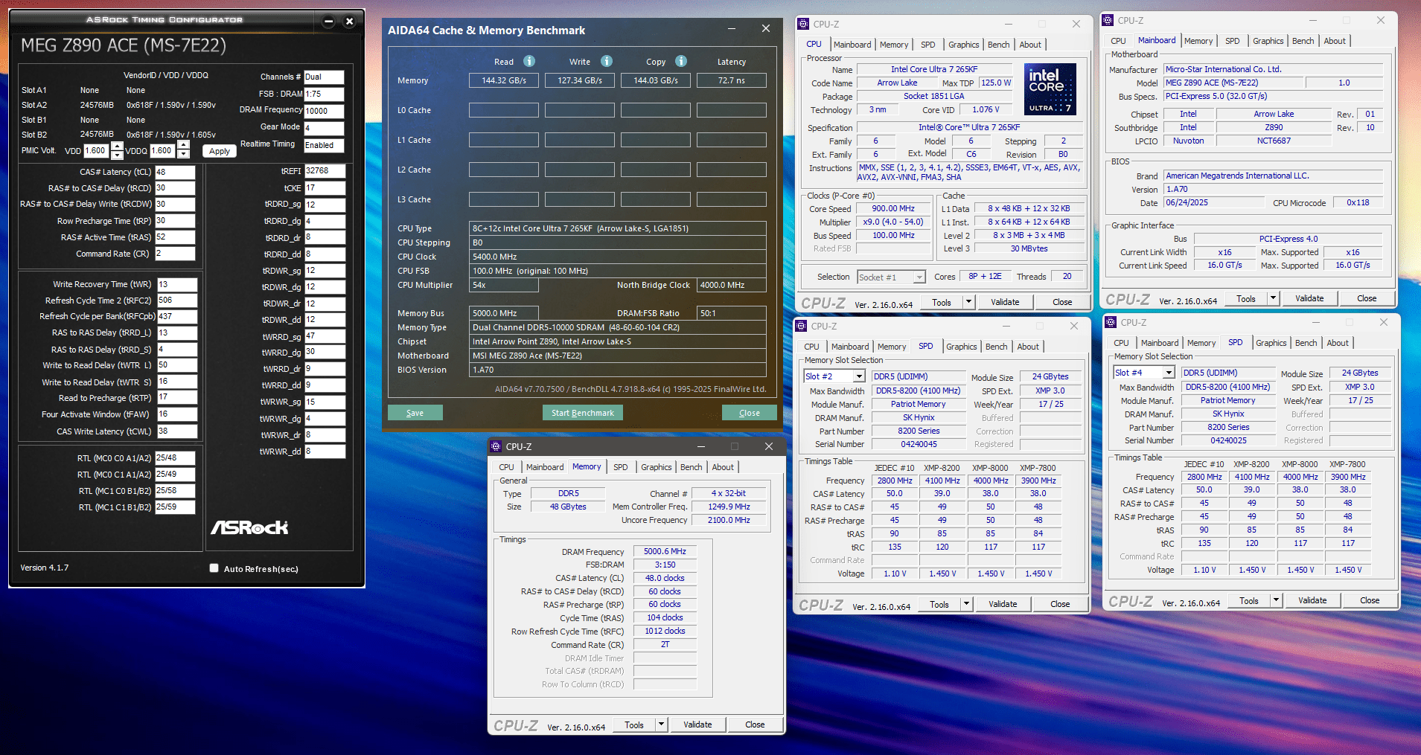Switch to the Mainboard tab in the Slot #4 SPD window

(x=1160, y=343)
